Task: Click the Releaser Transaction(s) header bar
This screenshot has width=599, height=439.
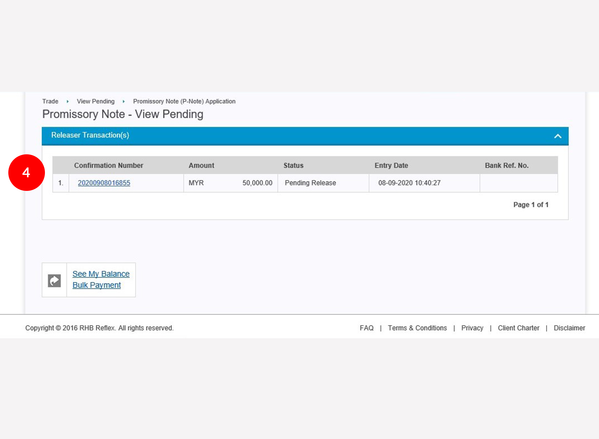Action: pyautogui.click(x=299, y=136)
